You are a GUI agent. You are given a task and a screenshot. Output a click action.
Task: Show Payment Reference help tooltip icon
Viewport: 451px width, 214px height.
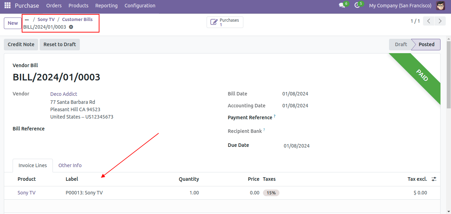click(275, 116)
